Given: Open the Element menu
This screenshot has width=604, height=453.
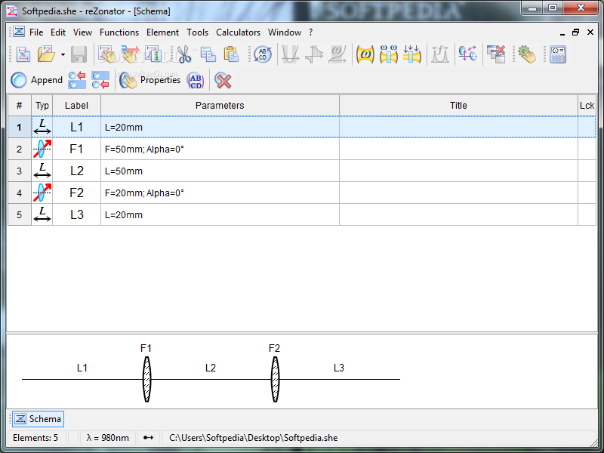Looking at the screenshot, I should coord(162,32).
